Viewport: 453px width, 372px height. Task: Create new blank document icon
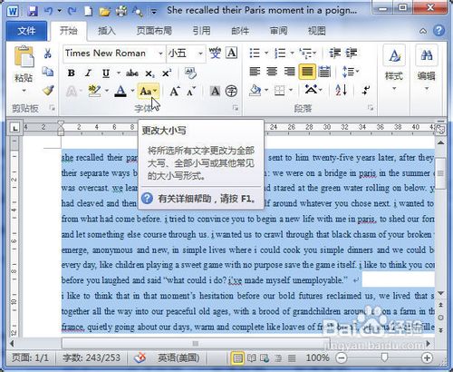click(88, 11)
